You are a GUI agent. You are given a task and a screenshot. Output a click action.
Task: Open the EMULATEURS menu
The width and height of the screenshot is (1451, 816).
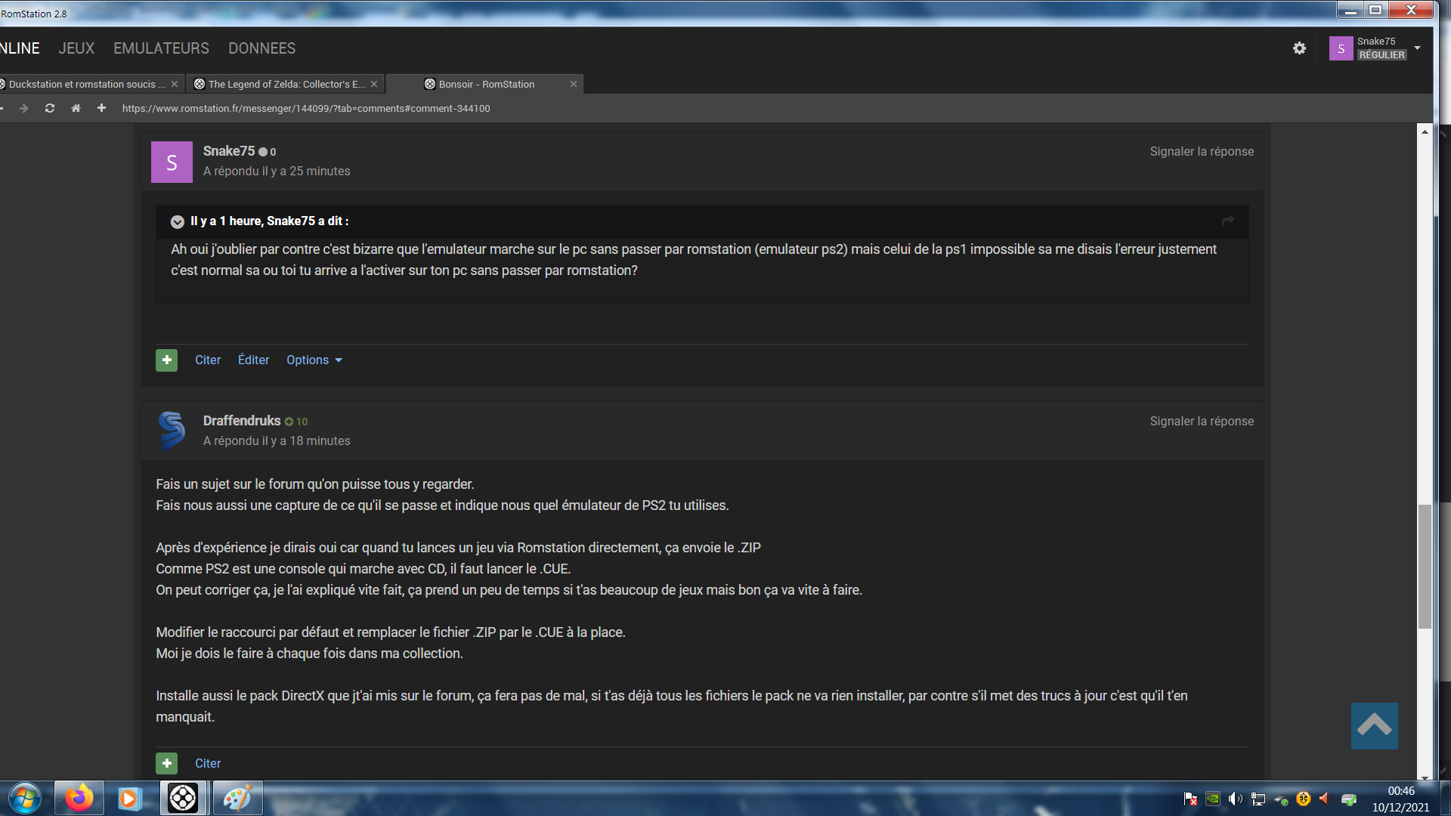[x=161, y=48]
